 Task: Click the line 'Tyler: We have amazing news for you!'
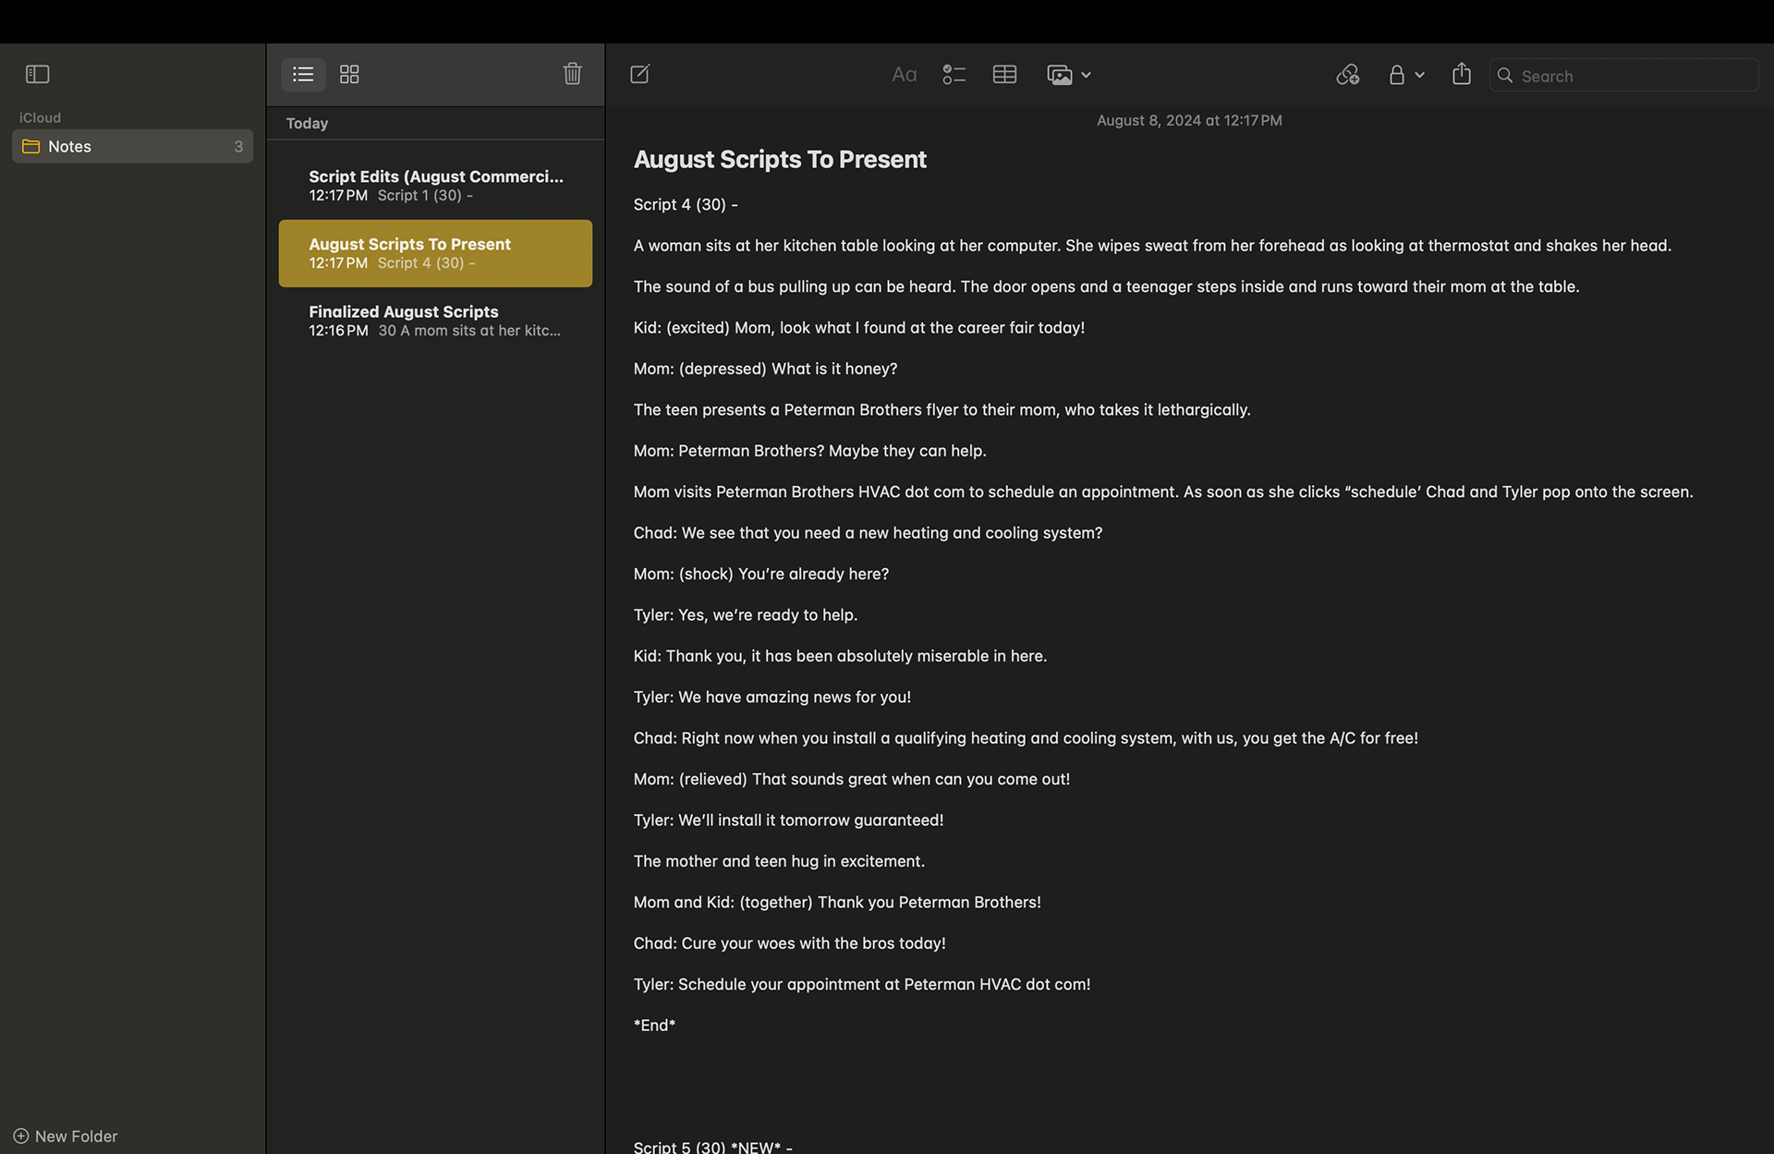pyautogui.click(x=772, y=697)
